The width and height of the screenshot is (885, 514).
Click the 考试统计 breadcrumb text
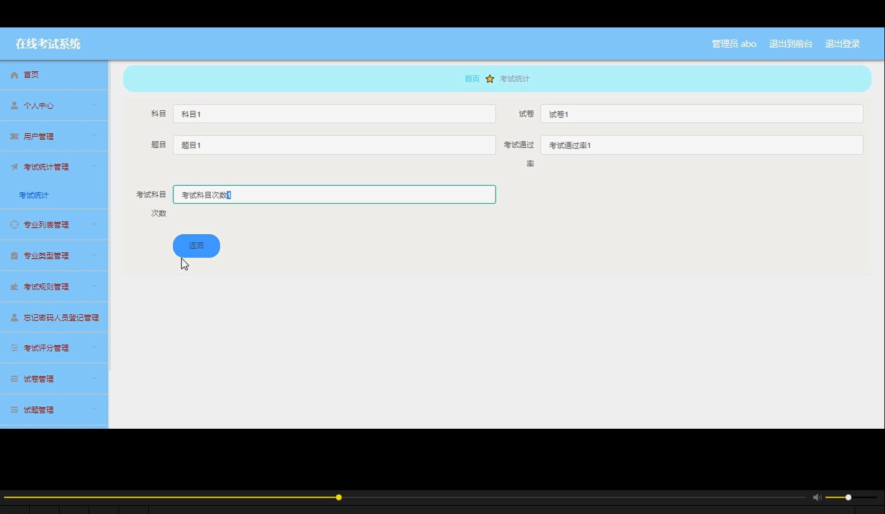click(x=515, y=79)
